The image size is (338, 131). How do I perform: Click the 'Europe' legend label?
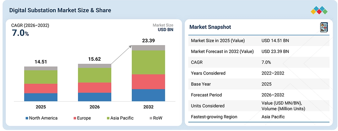84,118
